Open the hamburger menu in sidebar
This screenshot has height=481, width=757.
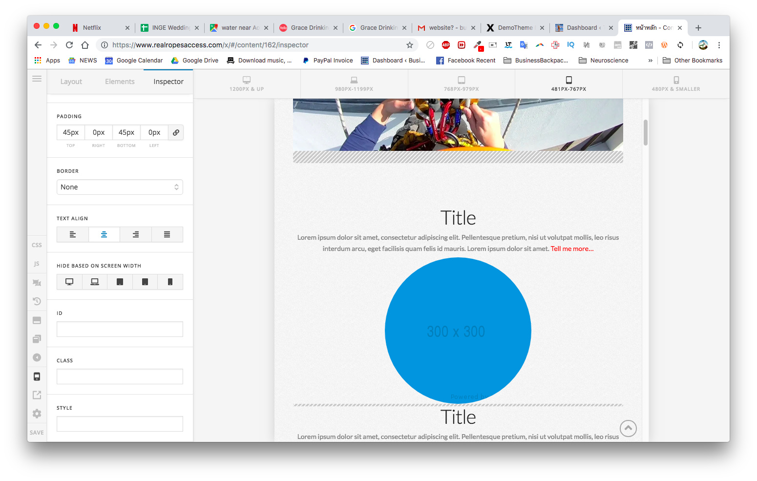coord(37,79)
